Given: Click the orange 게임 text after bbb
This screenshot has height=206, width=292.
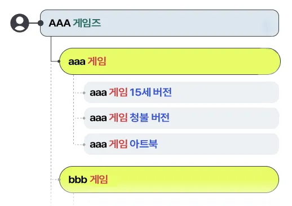Looking at the screenshot, I should coord(99,180).
